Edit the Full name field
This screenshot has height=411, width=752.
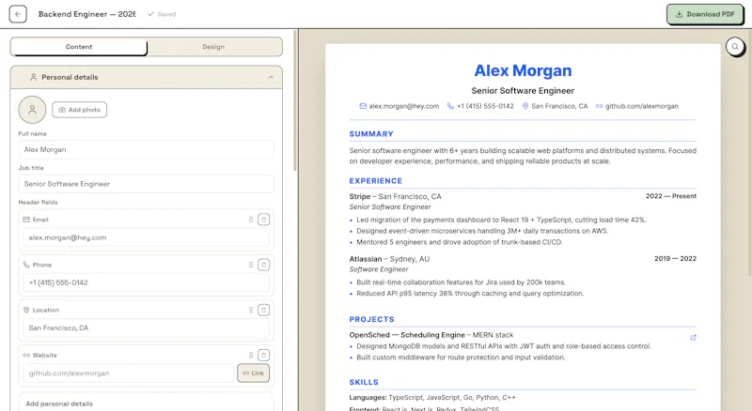(x=147, y=149)
